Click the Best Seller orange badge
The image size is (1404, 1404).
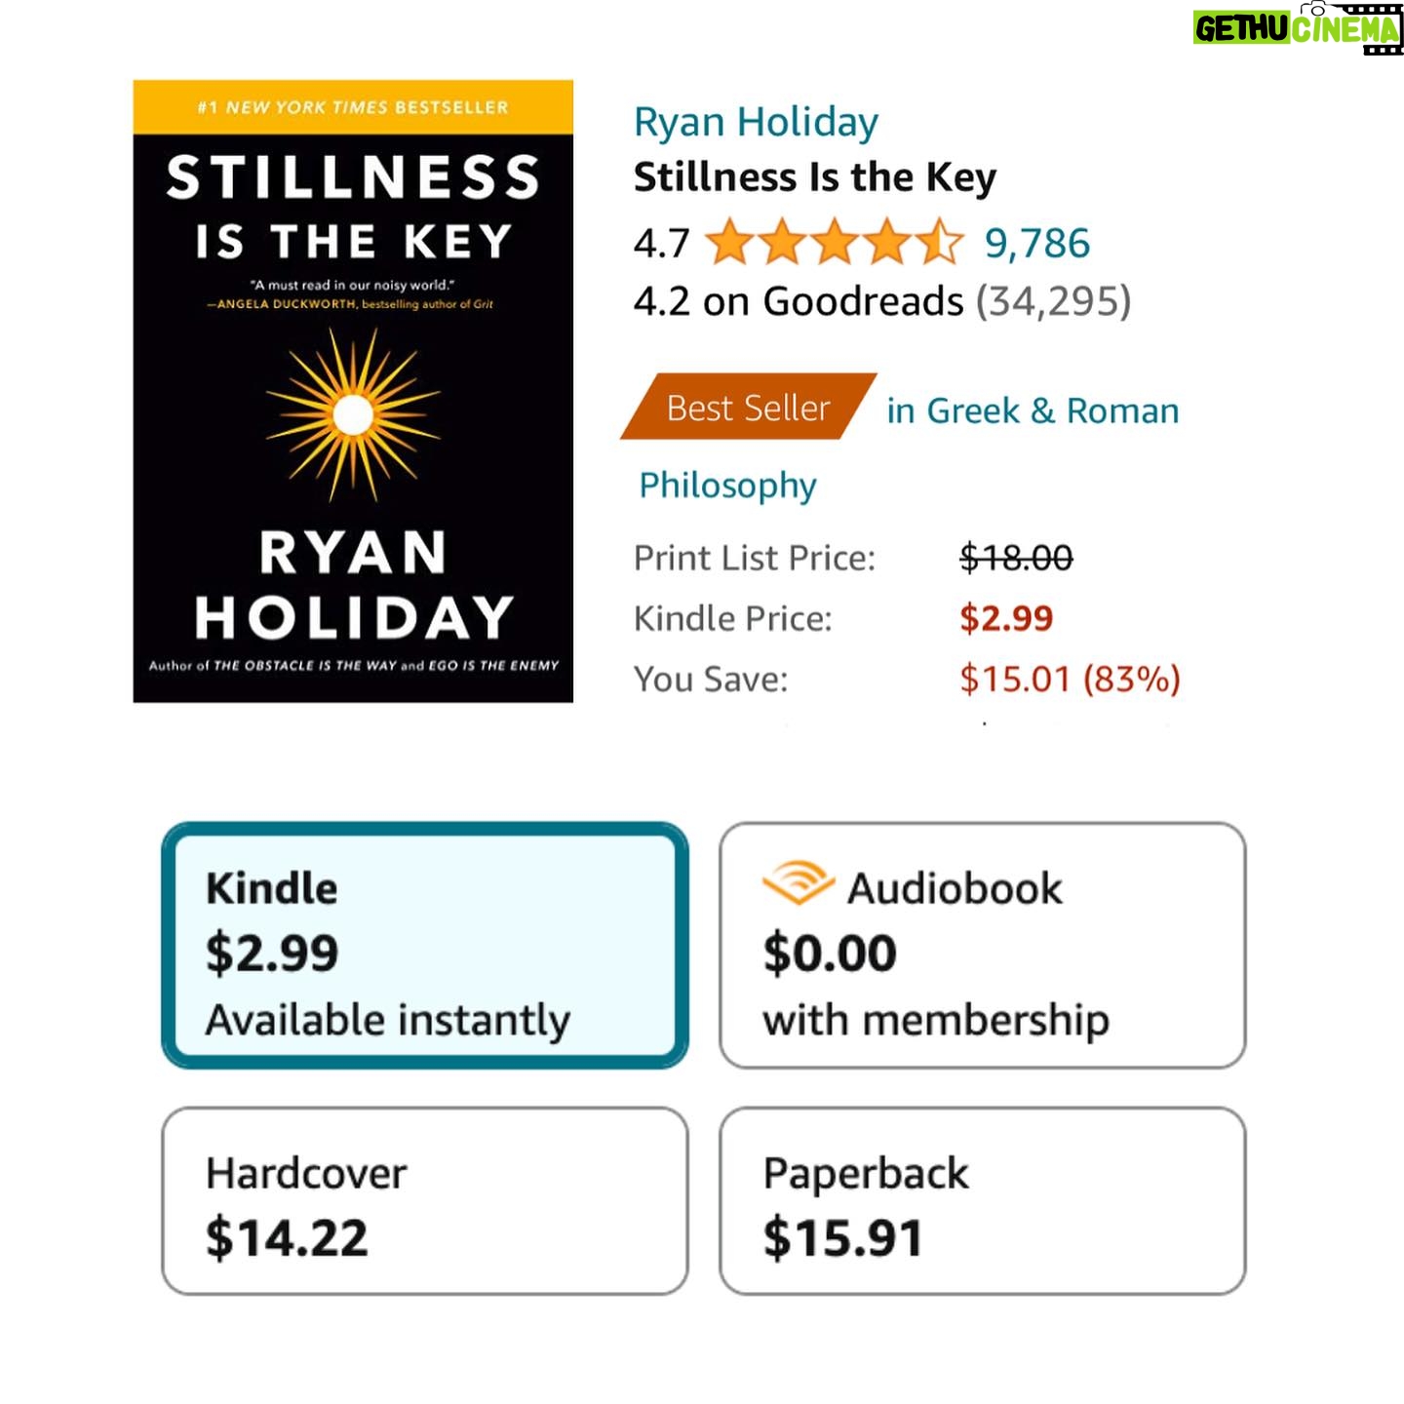(749, 407)
